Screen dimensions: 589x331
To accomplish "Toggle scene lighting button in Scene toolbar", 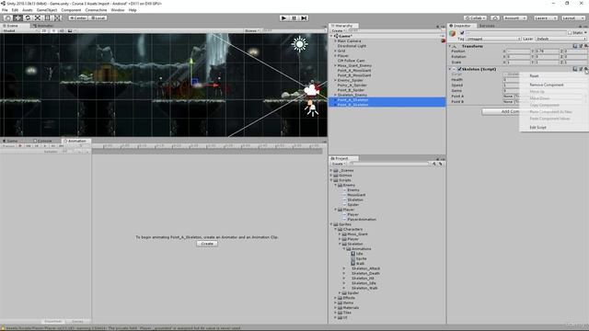I will 53,30.
